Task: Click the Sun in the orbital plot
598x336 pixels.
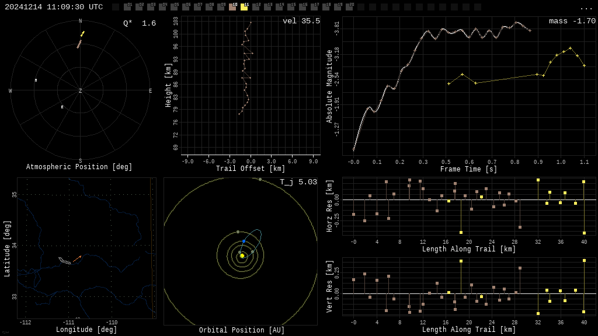Action: point(242,256)
